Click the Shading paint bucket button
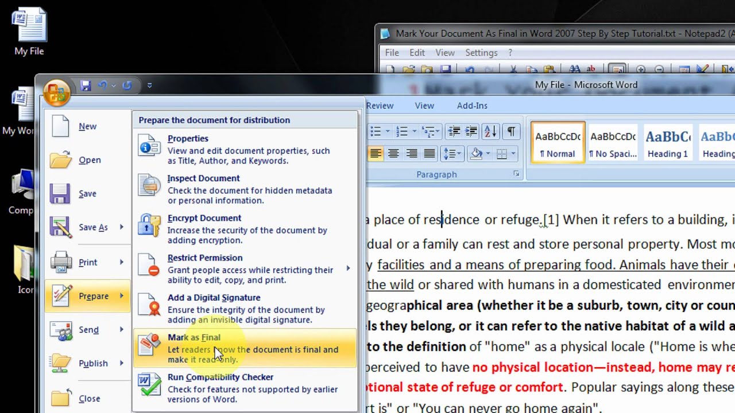 476,153
